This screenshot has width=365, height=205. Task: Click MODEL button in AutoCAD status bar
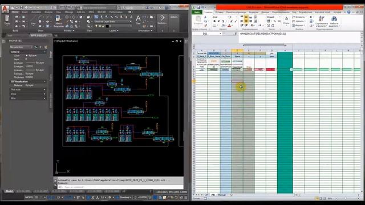coord(29,198)
